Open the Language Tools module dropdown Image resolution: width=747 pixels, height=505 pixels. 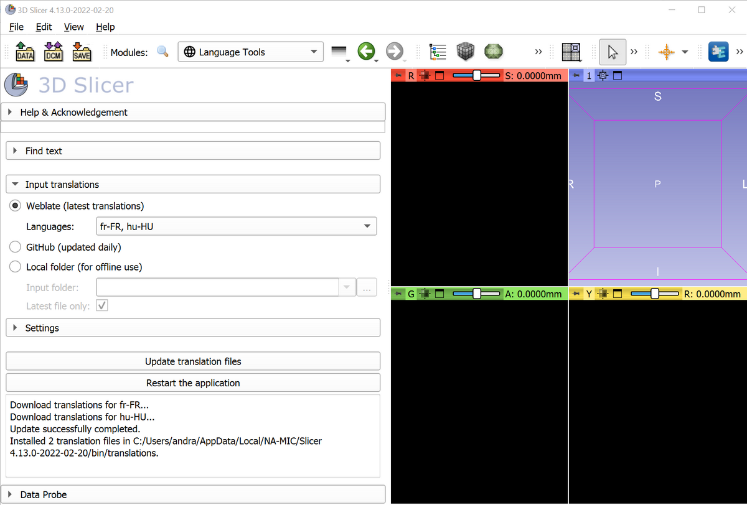click(250, 52)
